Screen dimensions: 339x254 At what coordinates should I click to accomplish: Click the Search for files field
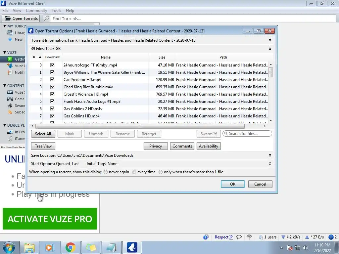click(247, 134)
